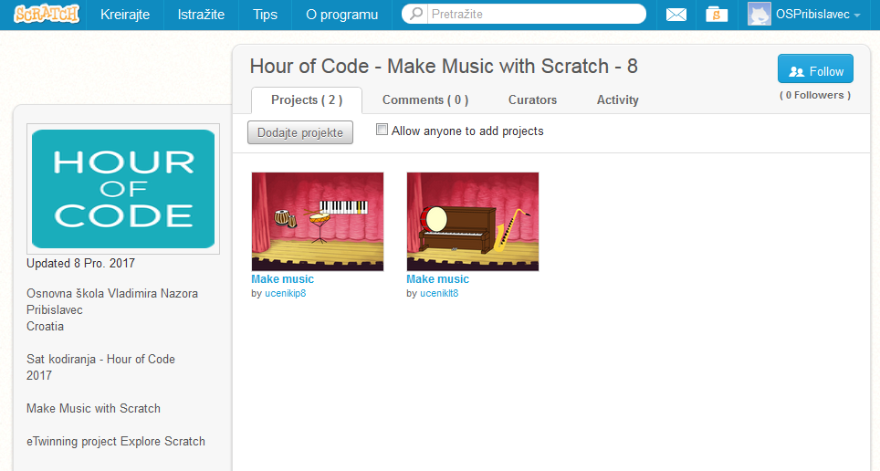Click 'Osnovna škola Vladimira Nazora' description text
The image size is (880, 471).
[x=112, y=293]
